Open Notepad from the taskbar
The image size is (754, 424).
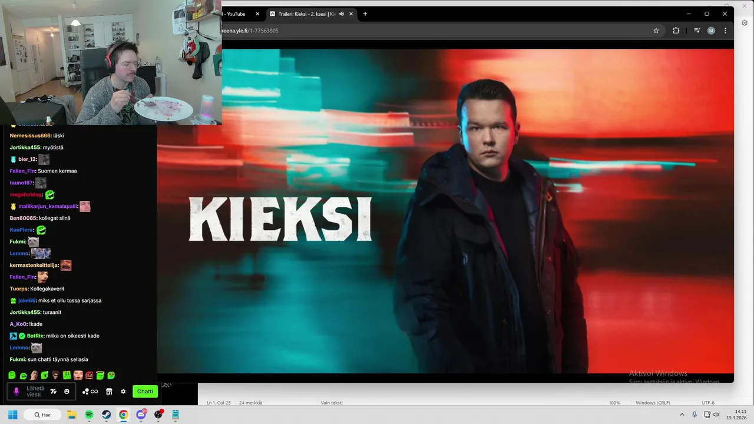pos(175,415)
